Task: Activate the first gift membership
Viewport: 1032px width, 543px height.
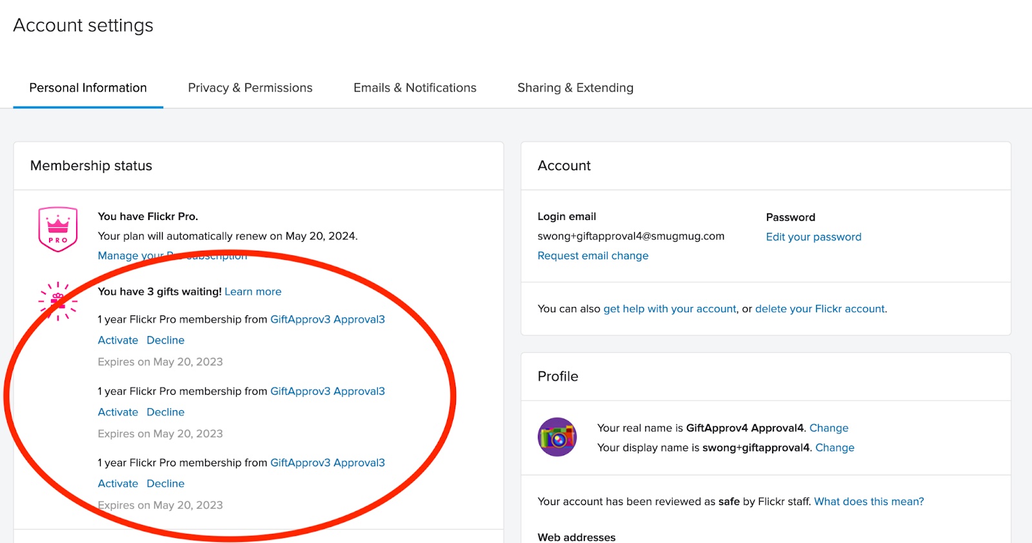Action: [118, 340]
